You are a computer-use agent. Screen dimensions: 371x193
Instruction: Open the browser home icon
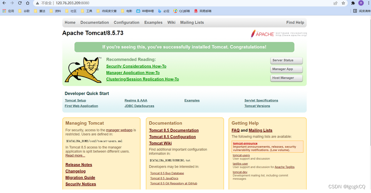[28, 3]
